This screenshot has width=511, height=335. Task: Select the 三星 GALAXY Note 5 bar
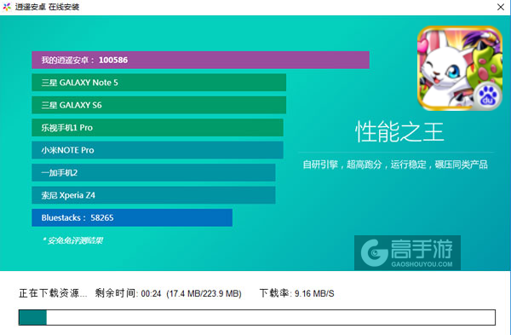point(158,83)
